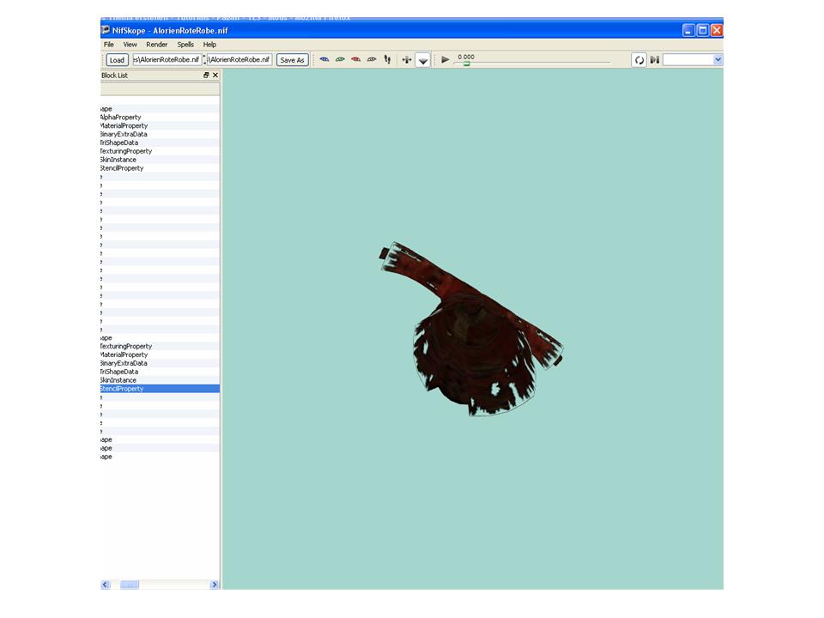The height and width of the screenshot is (618, 824).
Task: Click the arrows between the file path fields
Action: (x=204, y=60)
